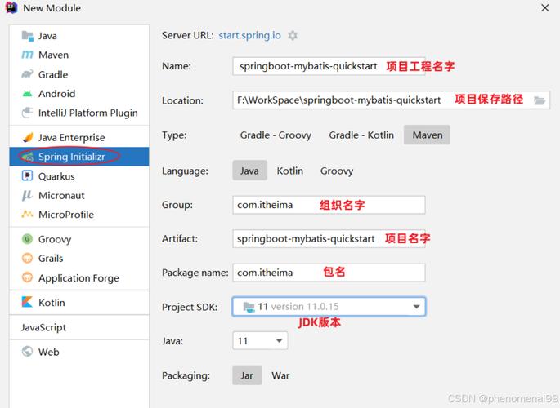Set Packaging to War
Image resolution: width=560 pixels, height=408 pixels.
[280, 375]
